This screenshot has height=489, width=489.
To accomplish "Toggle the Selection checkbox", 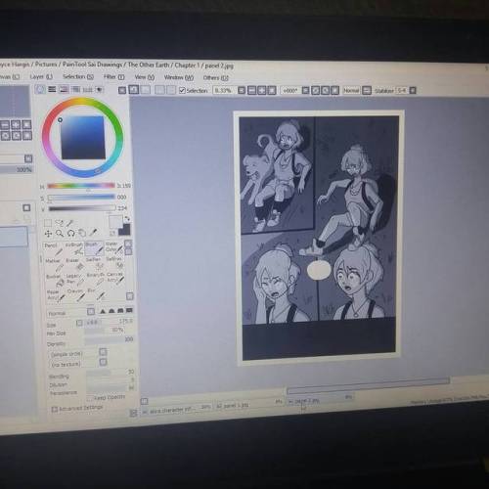I will (182, 90).
